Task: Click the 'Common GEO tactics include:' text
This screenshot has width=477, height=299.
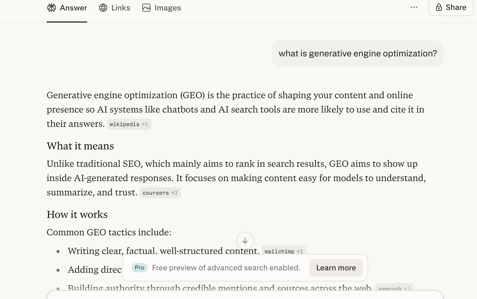Action: coord(109,232)
